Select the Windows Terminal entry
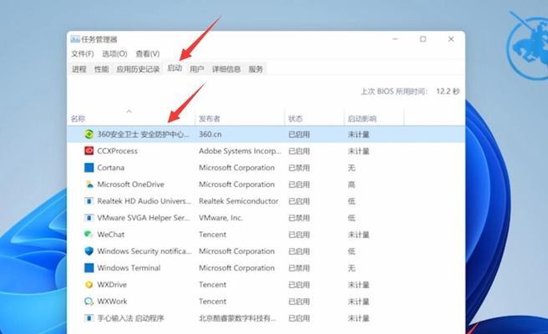This screenshot has width=548, height=334. coord(129,268)
